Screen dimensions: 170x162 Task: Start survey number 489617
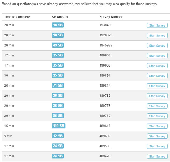[x=157, y=126]
